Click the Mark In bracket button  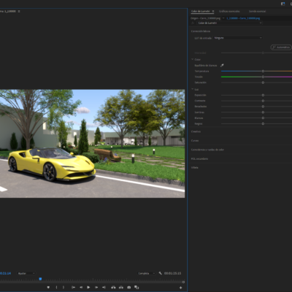click(x=56, y=288)
